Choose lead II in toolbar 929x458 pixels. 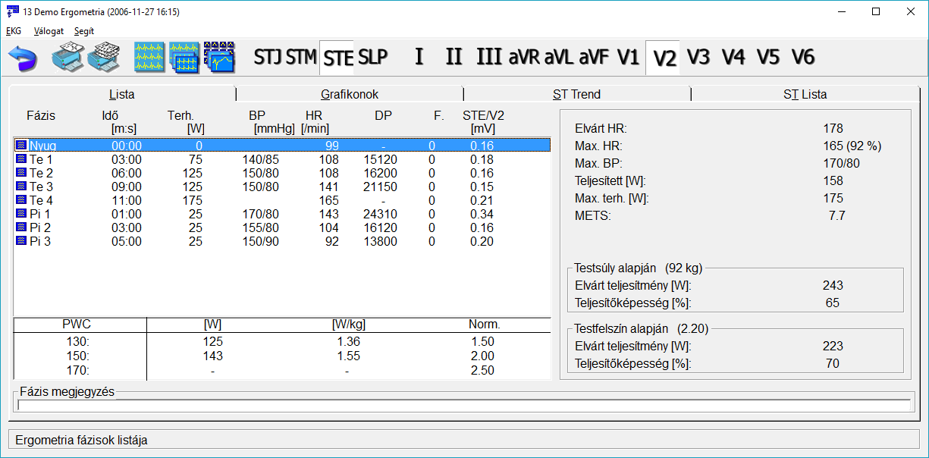pos(454,58)
